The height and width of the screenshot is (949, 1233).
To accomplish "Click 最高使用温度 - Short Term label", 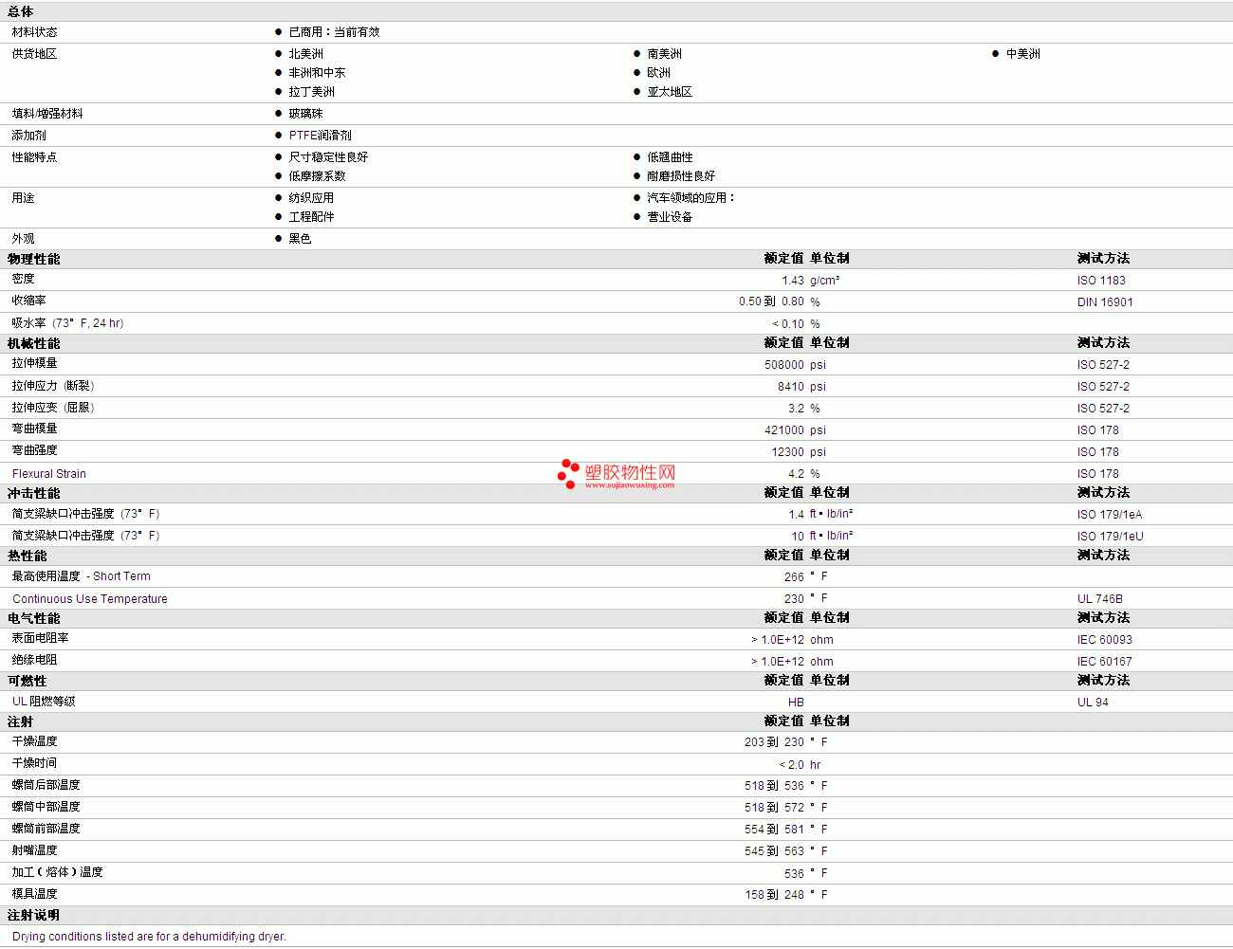I will 81,576.
